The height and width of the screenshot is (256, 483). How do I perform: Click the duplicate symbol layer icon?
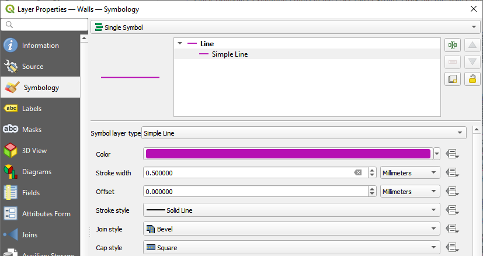pos(453,79)
